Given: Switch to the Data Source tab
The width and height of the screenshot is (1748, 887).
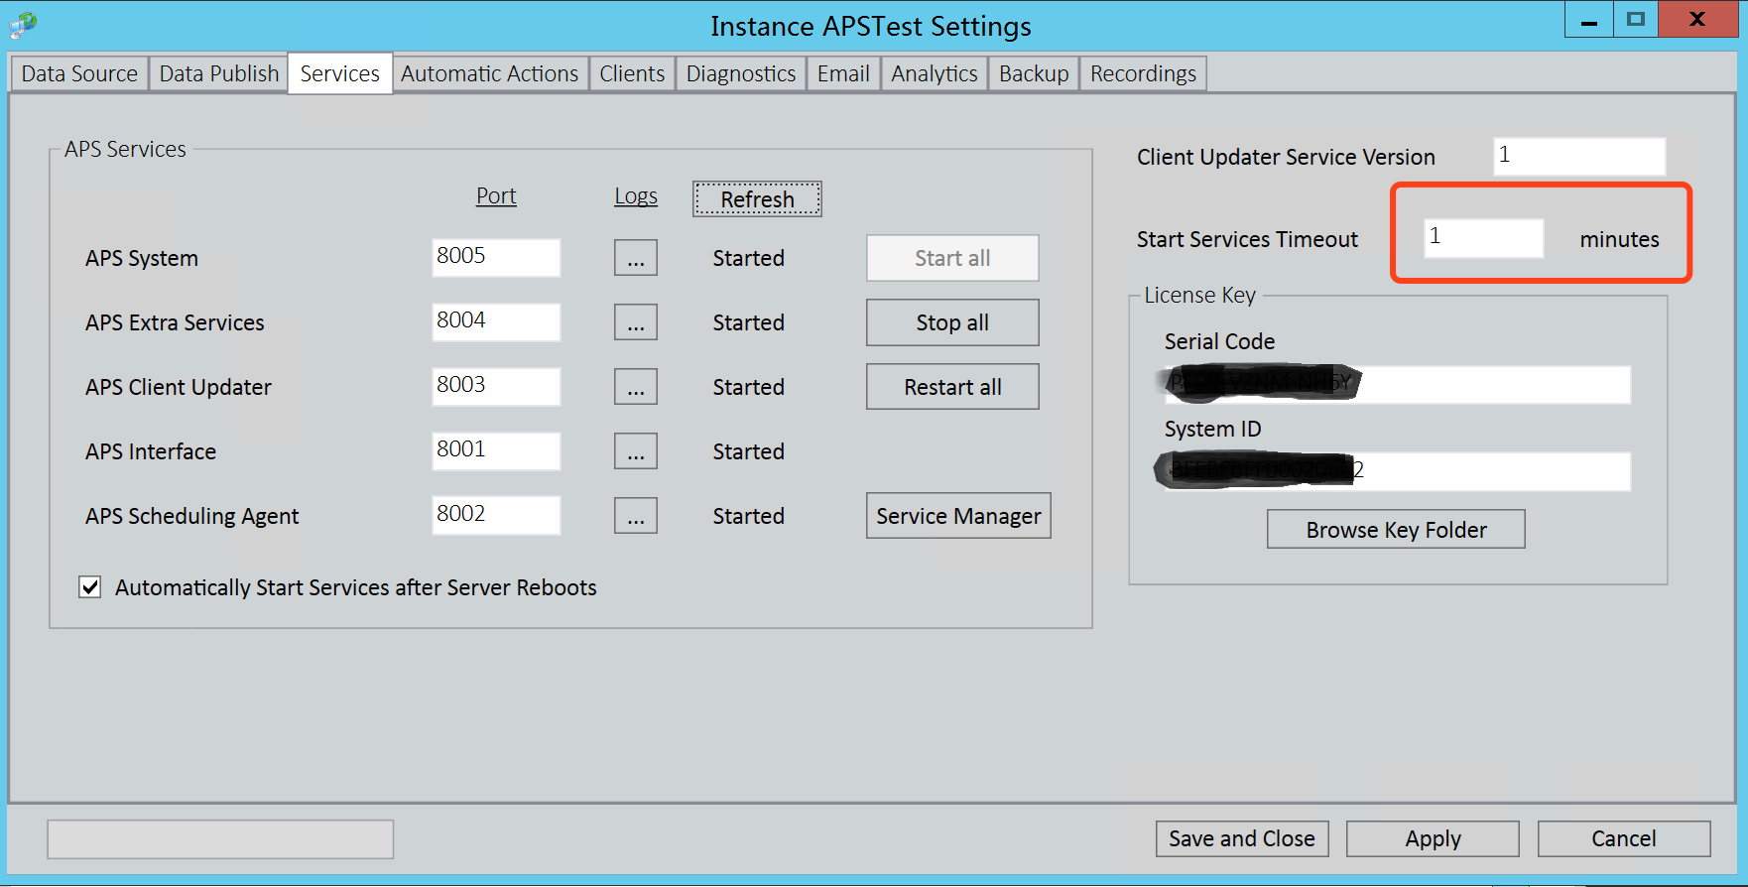Looking at the screenshot, I should (x=79, y=74).
